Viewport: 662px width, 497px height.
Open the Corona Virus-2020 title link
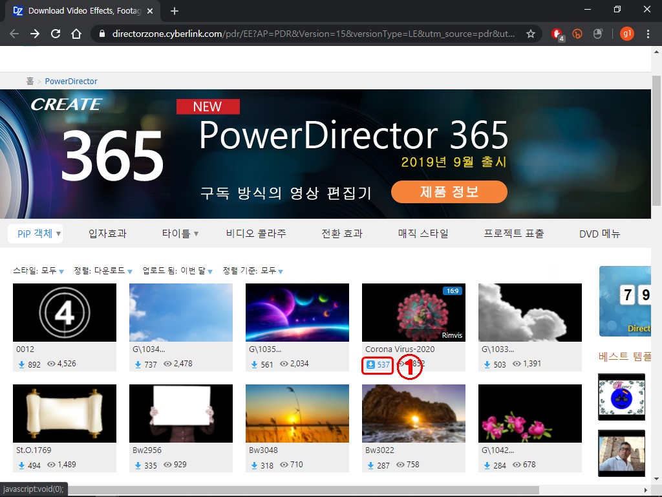tap(400, 349)
